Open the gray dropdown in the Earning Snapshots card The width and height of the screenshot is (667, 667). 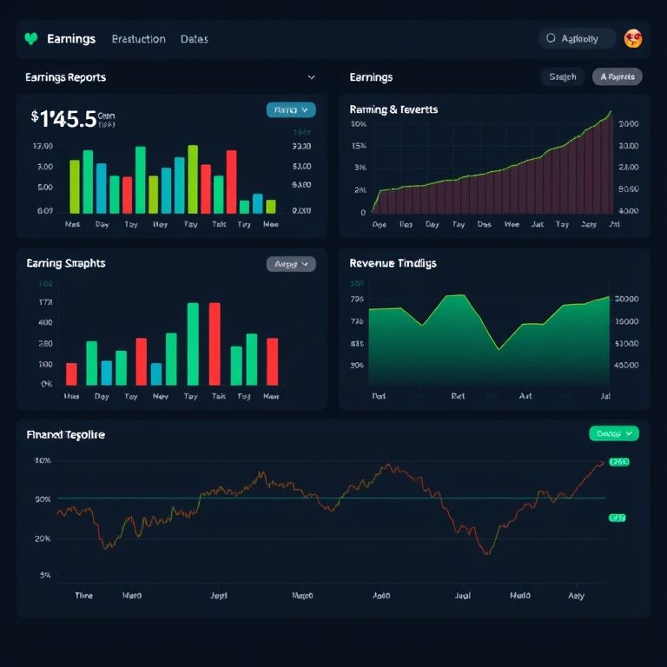click(290, 264)
